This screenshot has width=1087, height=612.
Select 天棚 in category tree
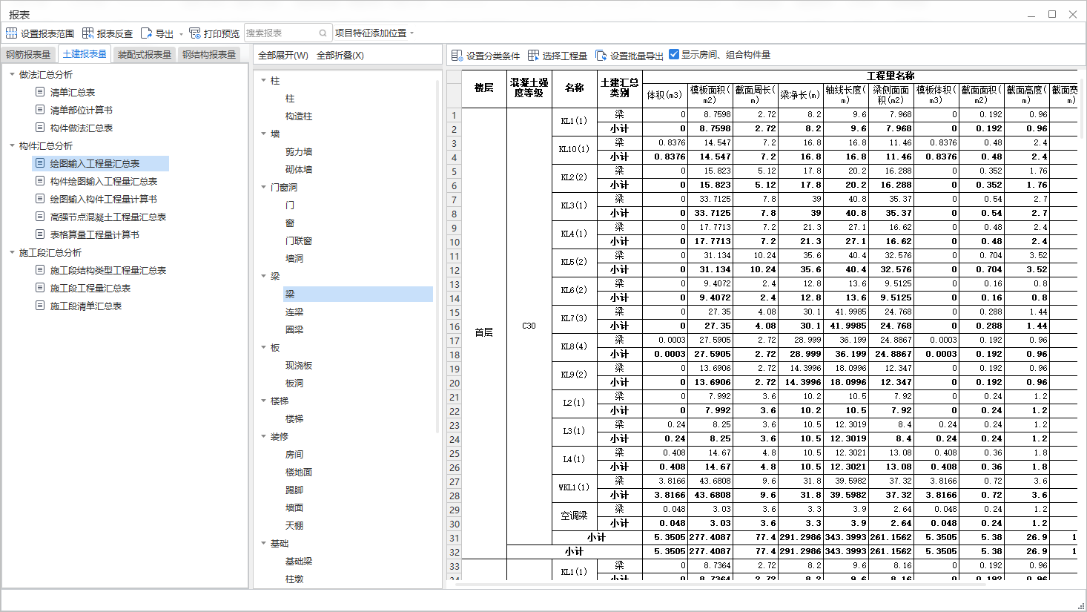tap(294, 525)
